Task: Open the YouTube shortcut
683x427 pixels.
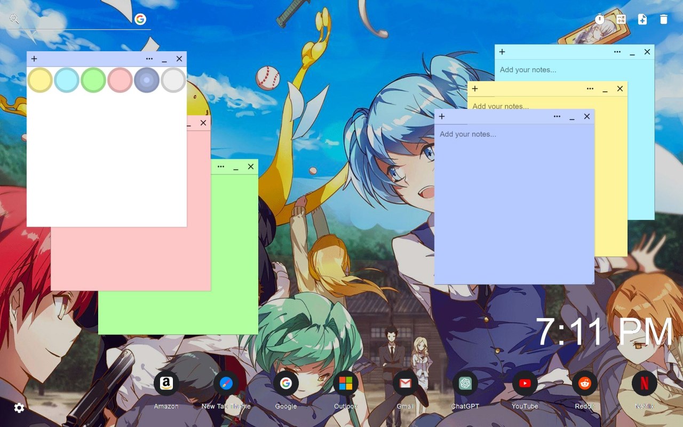Action: tap(525, 383)
